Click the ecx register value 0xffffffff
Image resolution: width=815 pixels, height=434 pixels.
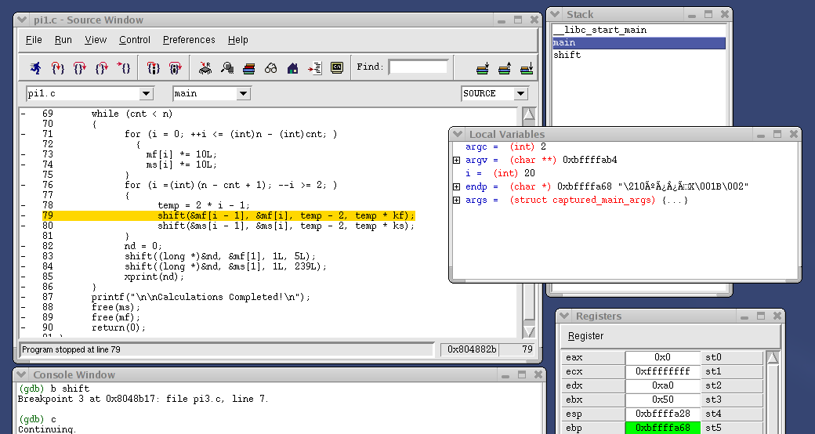663,371
